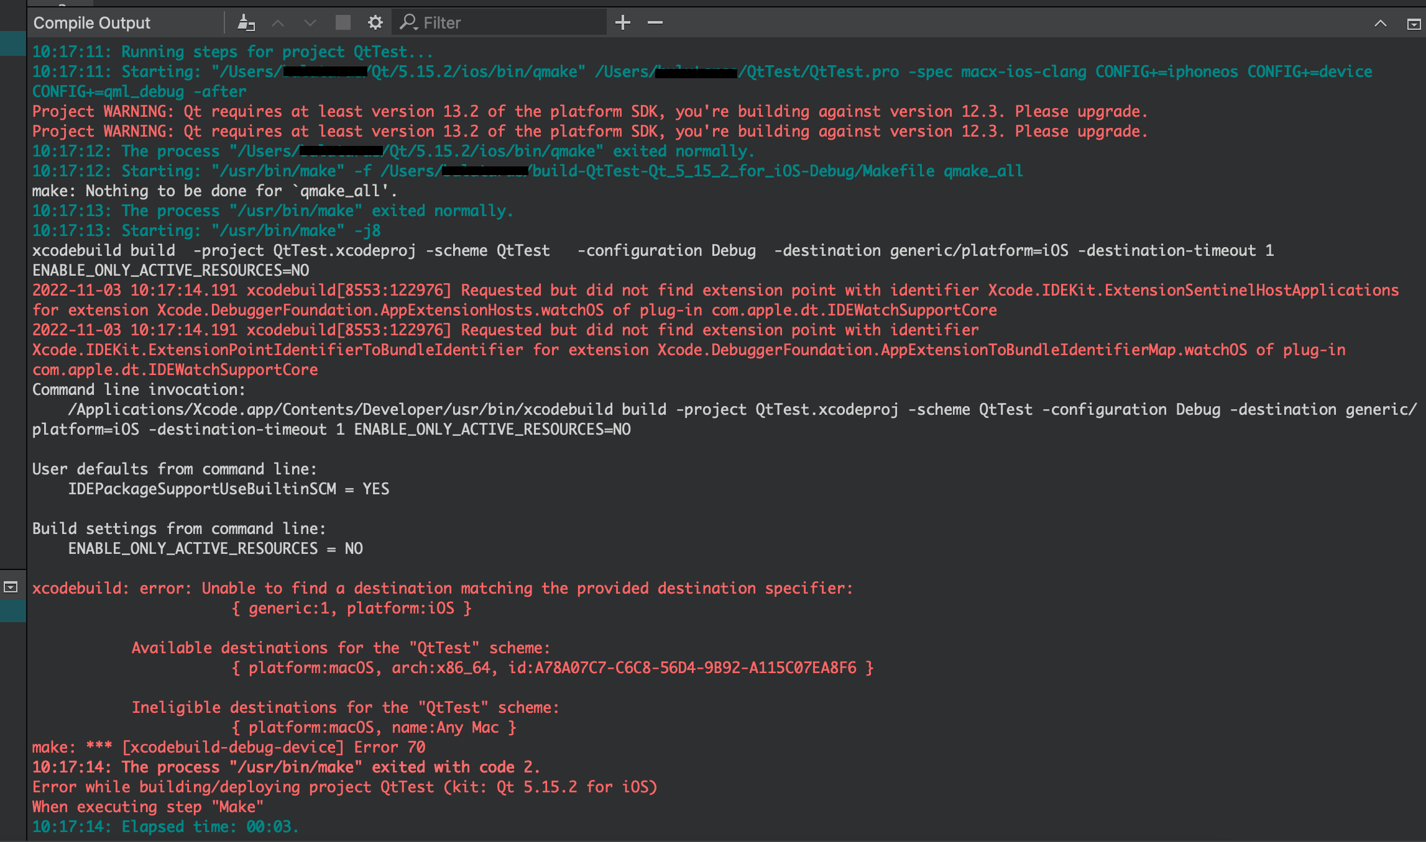The height and width of the screenshot is (842, 1426).
Task: Open filter options magnifier dropdown
Action: (x=408, y=23)
